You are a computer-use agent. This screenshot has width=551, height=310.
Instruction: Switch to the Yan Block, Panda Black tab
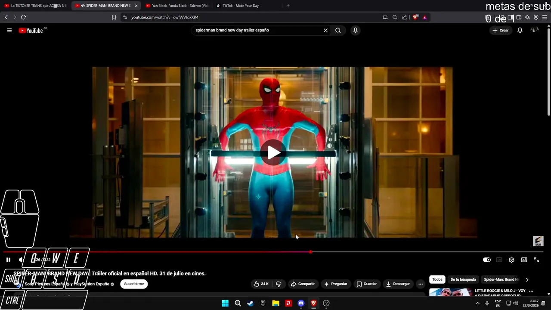tap(177, 6)
